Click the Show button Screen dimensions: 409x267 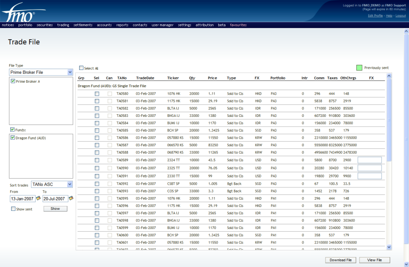tap(55, 209)
